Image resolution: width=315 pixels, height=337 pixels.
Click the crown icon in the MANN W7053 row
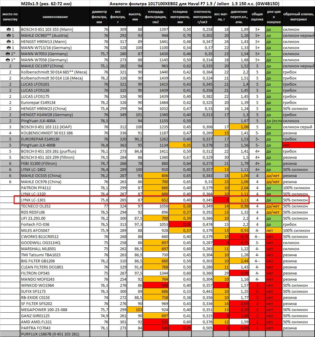tap(8, 54)
